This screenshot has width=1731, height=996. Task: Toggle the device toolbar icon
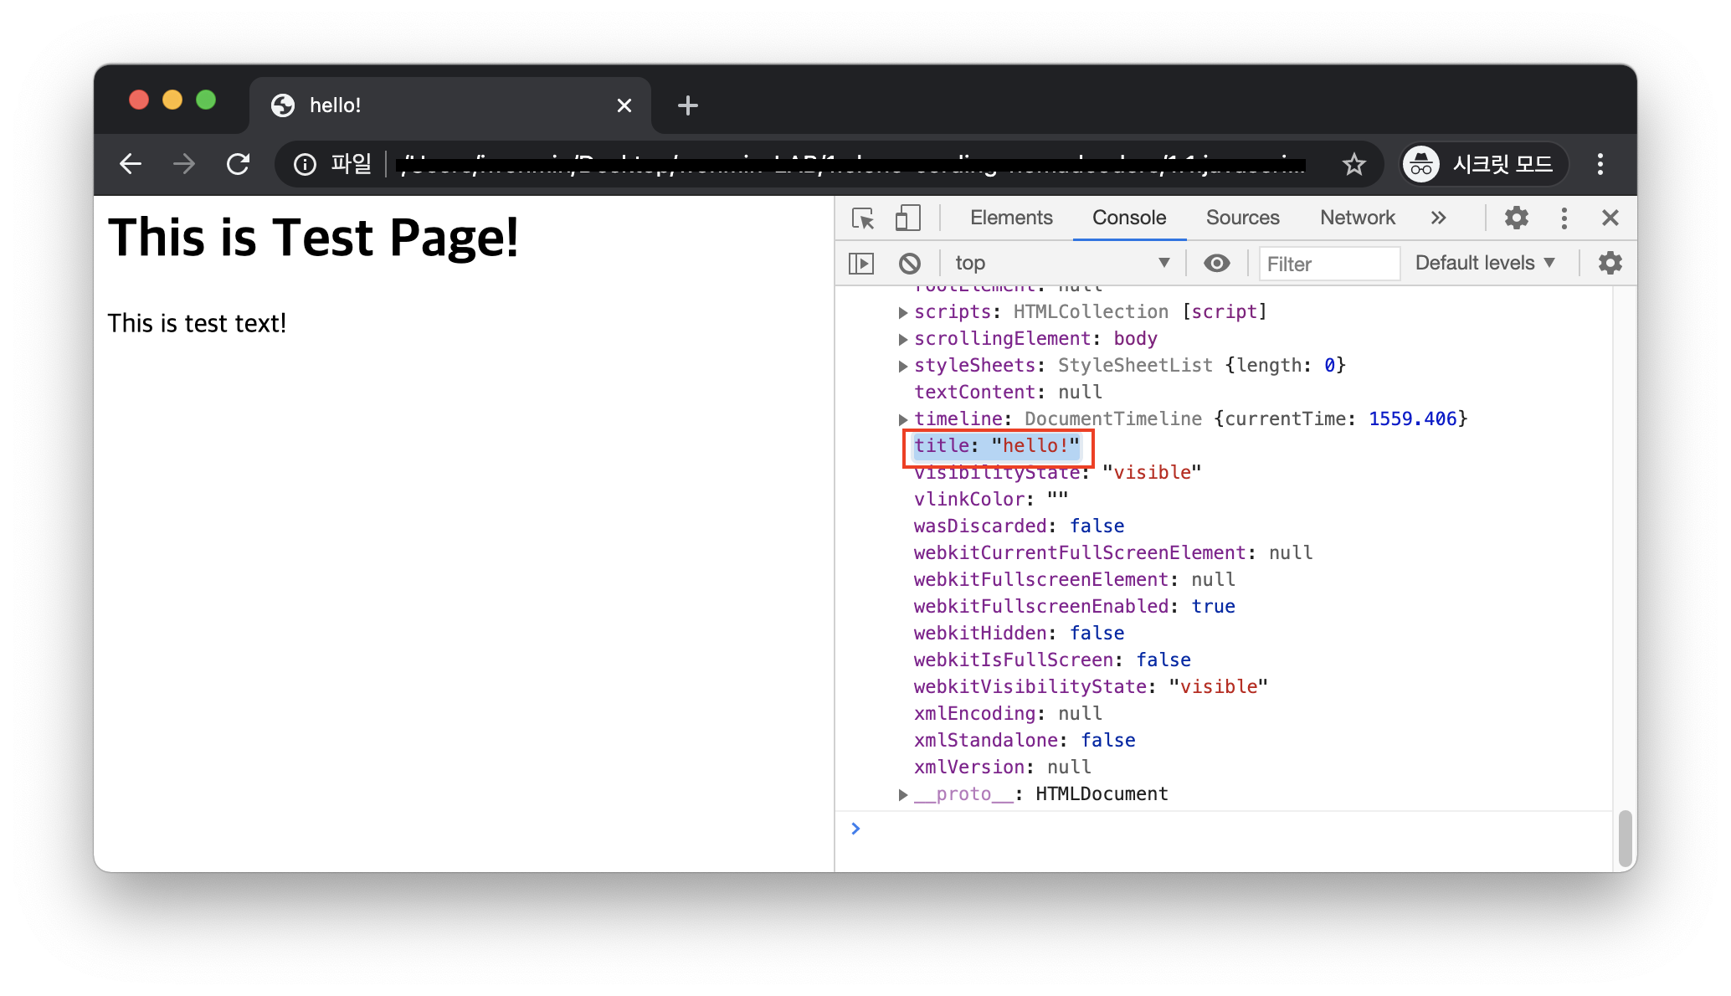(907, 218)
